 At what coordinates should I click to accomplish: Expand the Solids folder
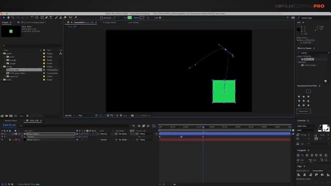tap(2, 80)
